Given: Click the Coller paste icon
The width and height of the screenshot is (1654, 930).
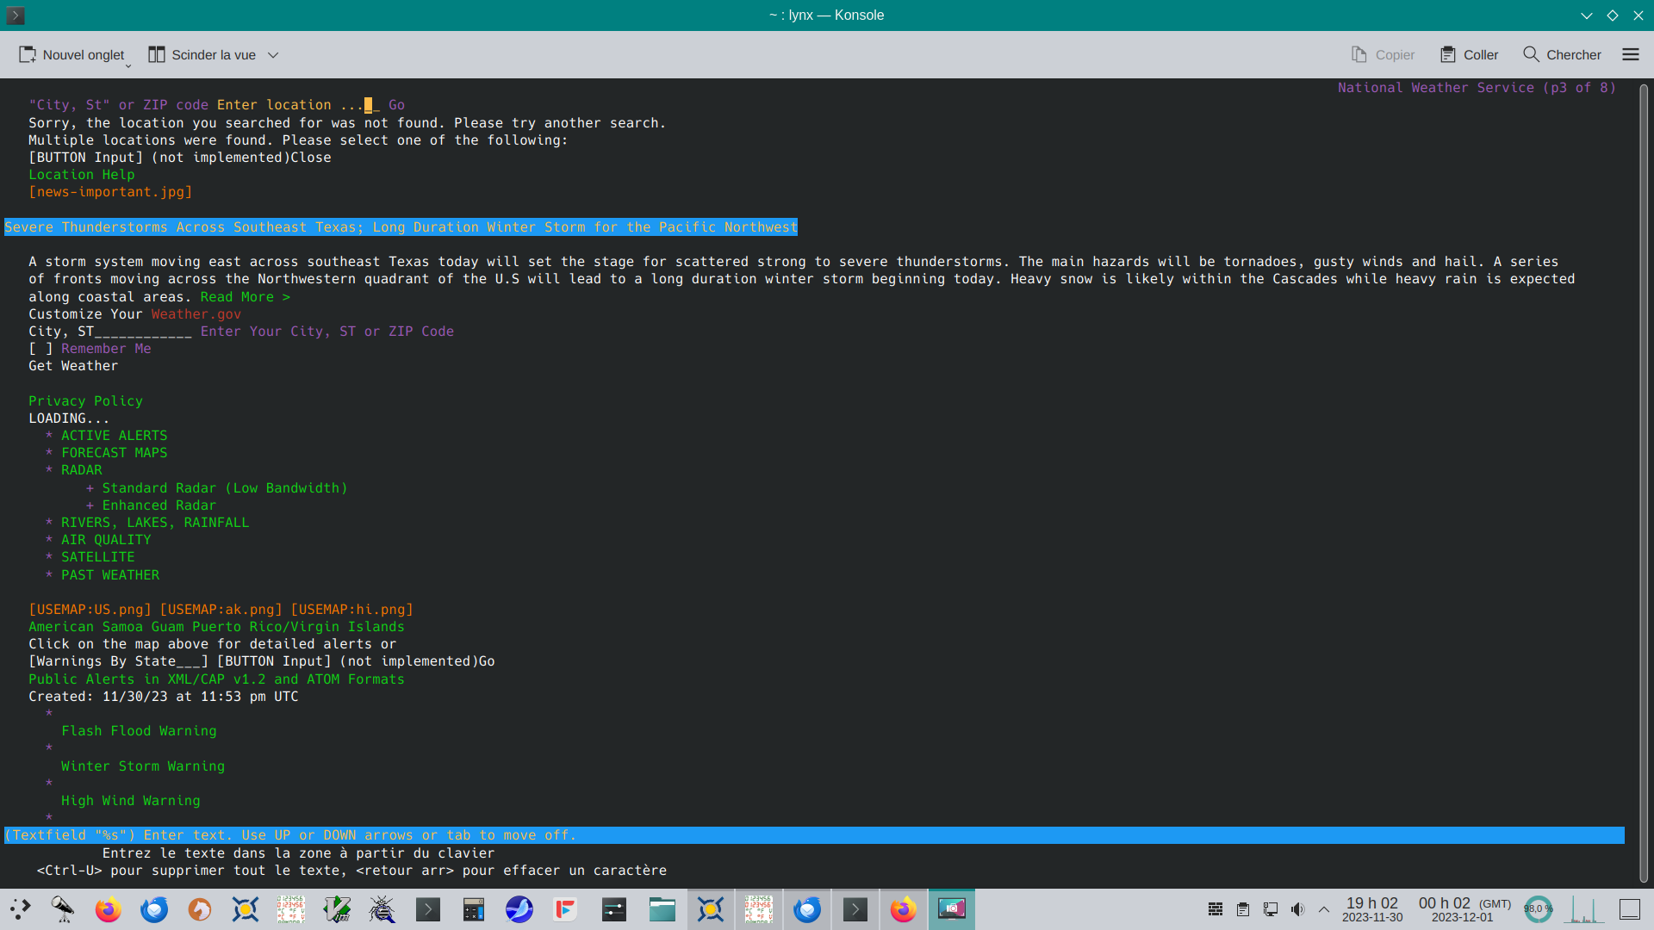Looking at the screenshot, I should tap(1448, 55).
